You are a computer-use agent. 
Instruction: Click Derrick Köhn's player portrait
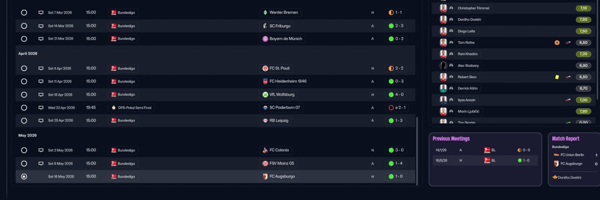point(443,89)
